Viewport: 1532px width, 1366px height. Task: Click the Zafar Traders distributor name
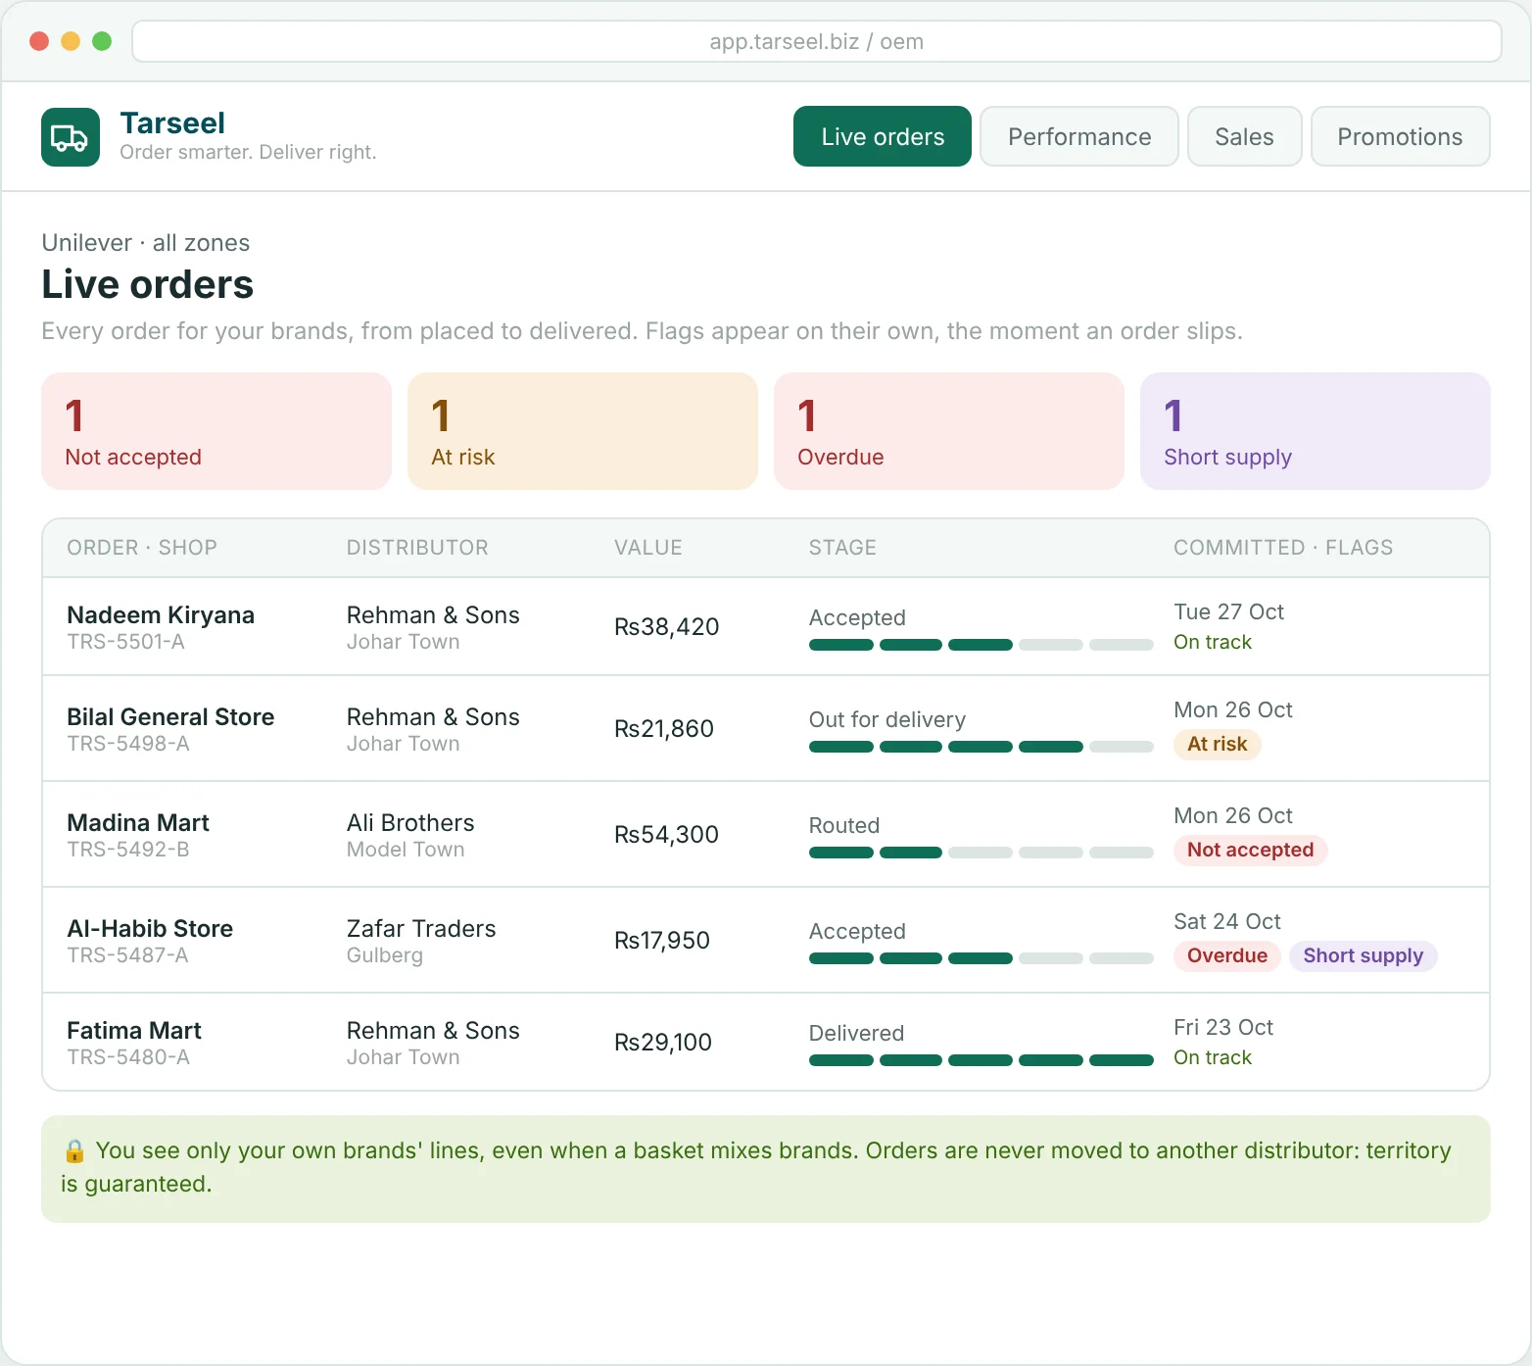pyautogui.click(x=421, y=929)
